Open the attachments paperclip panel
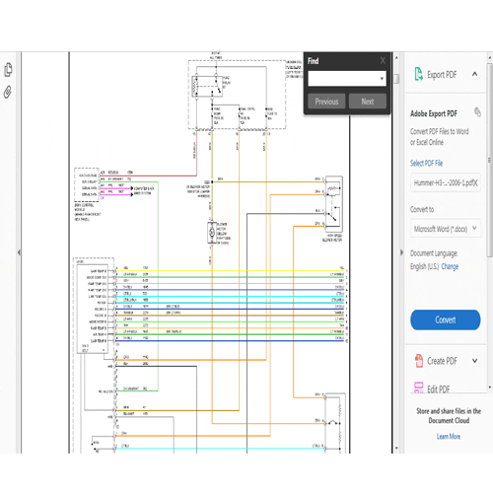Image resolution: width=493 pixels, height=493 pixels. coord(8,92)
